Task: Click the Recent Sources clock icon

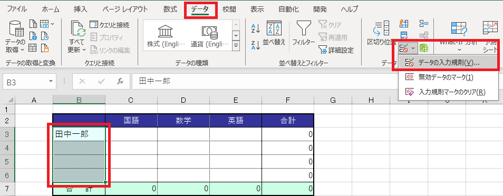Action: pyautogui.click(x=44, y=36)
